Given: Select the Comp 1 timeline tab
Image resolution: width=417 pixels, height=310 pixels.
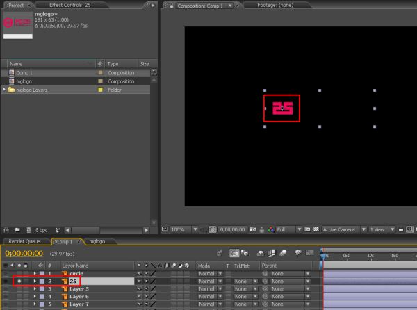Looking at the screenshot, I should point(64,242).
